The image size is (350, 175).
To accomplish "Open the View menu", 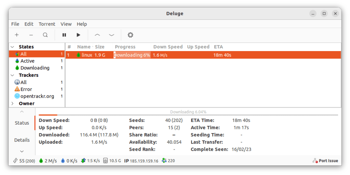I will 66,24.
